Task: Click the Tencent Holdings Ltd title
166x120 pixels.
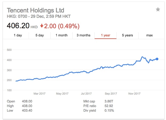Action: pyautogui.click(x=35, y=10)
